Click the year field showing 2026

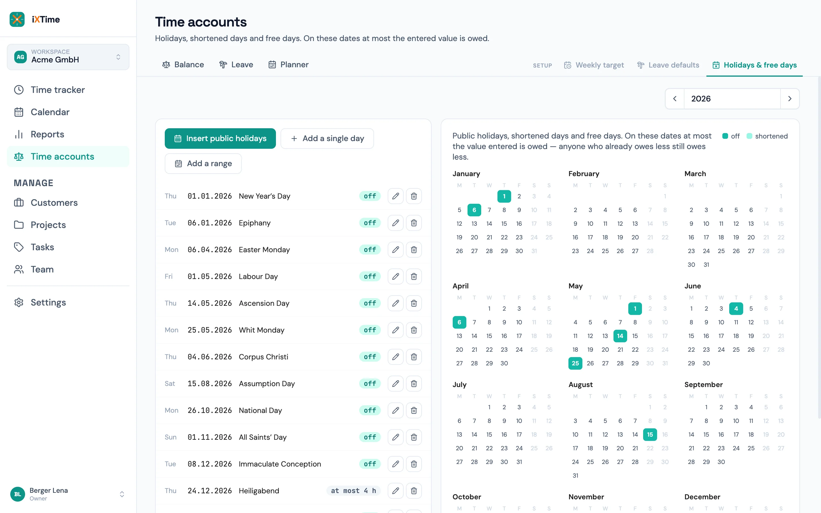(732, 99)
